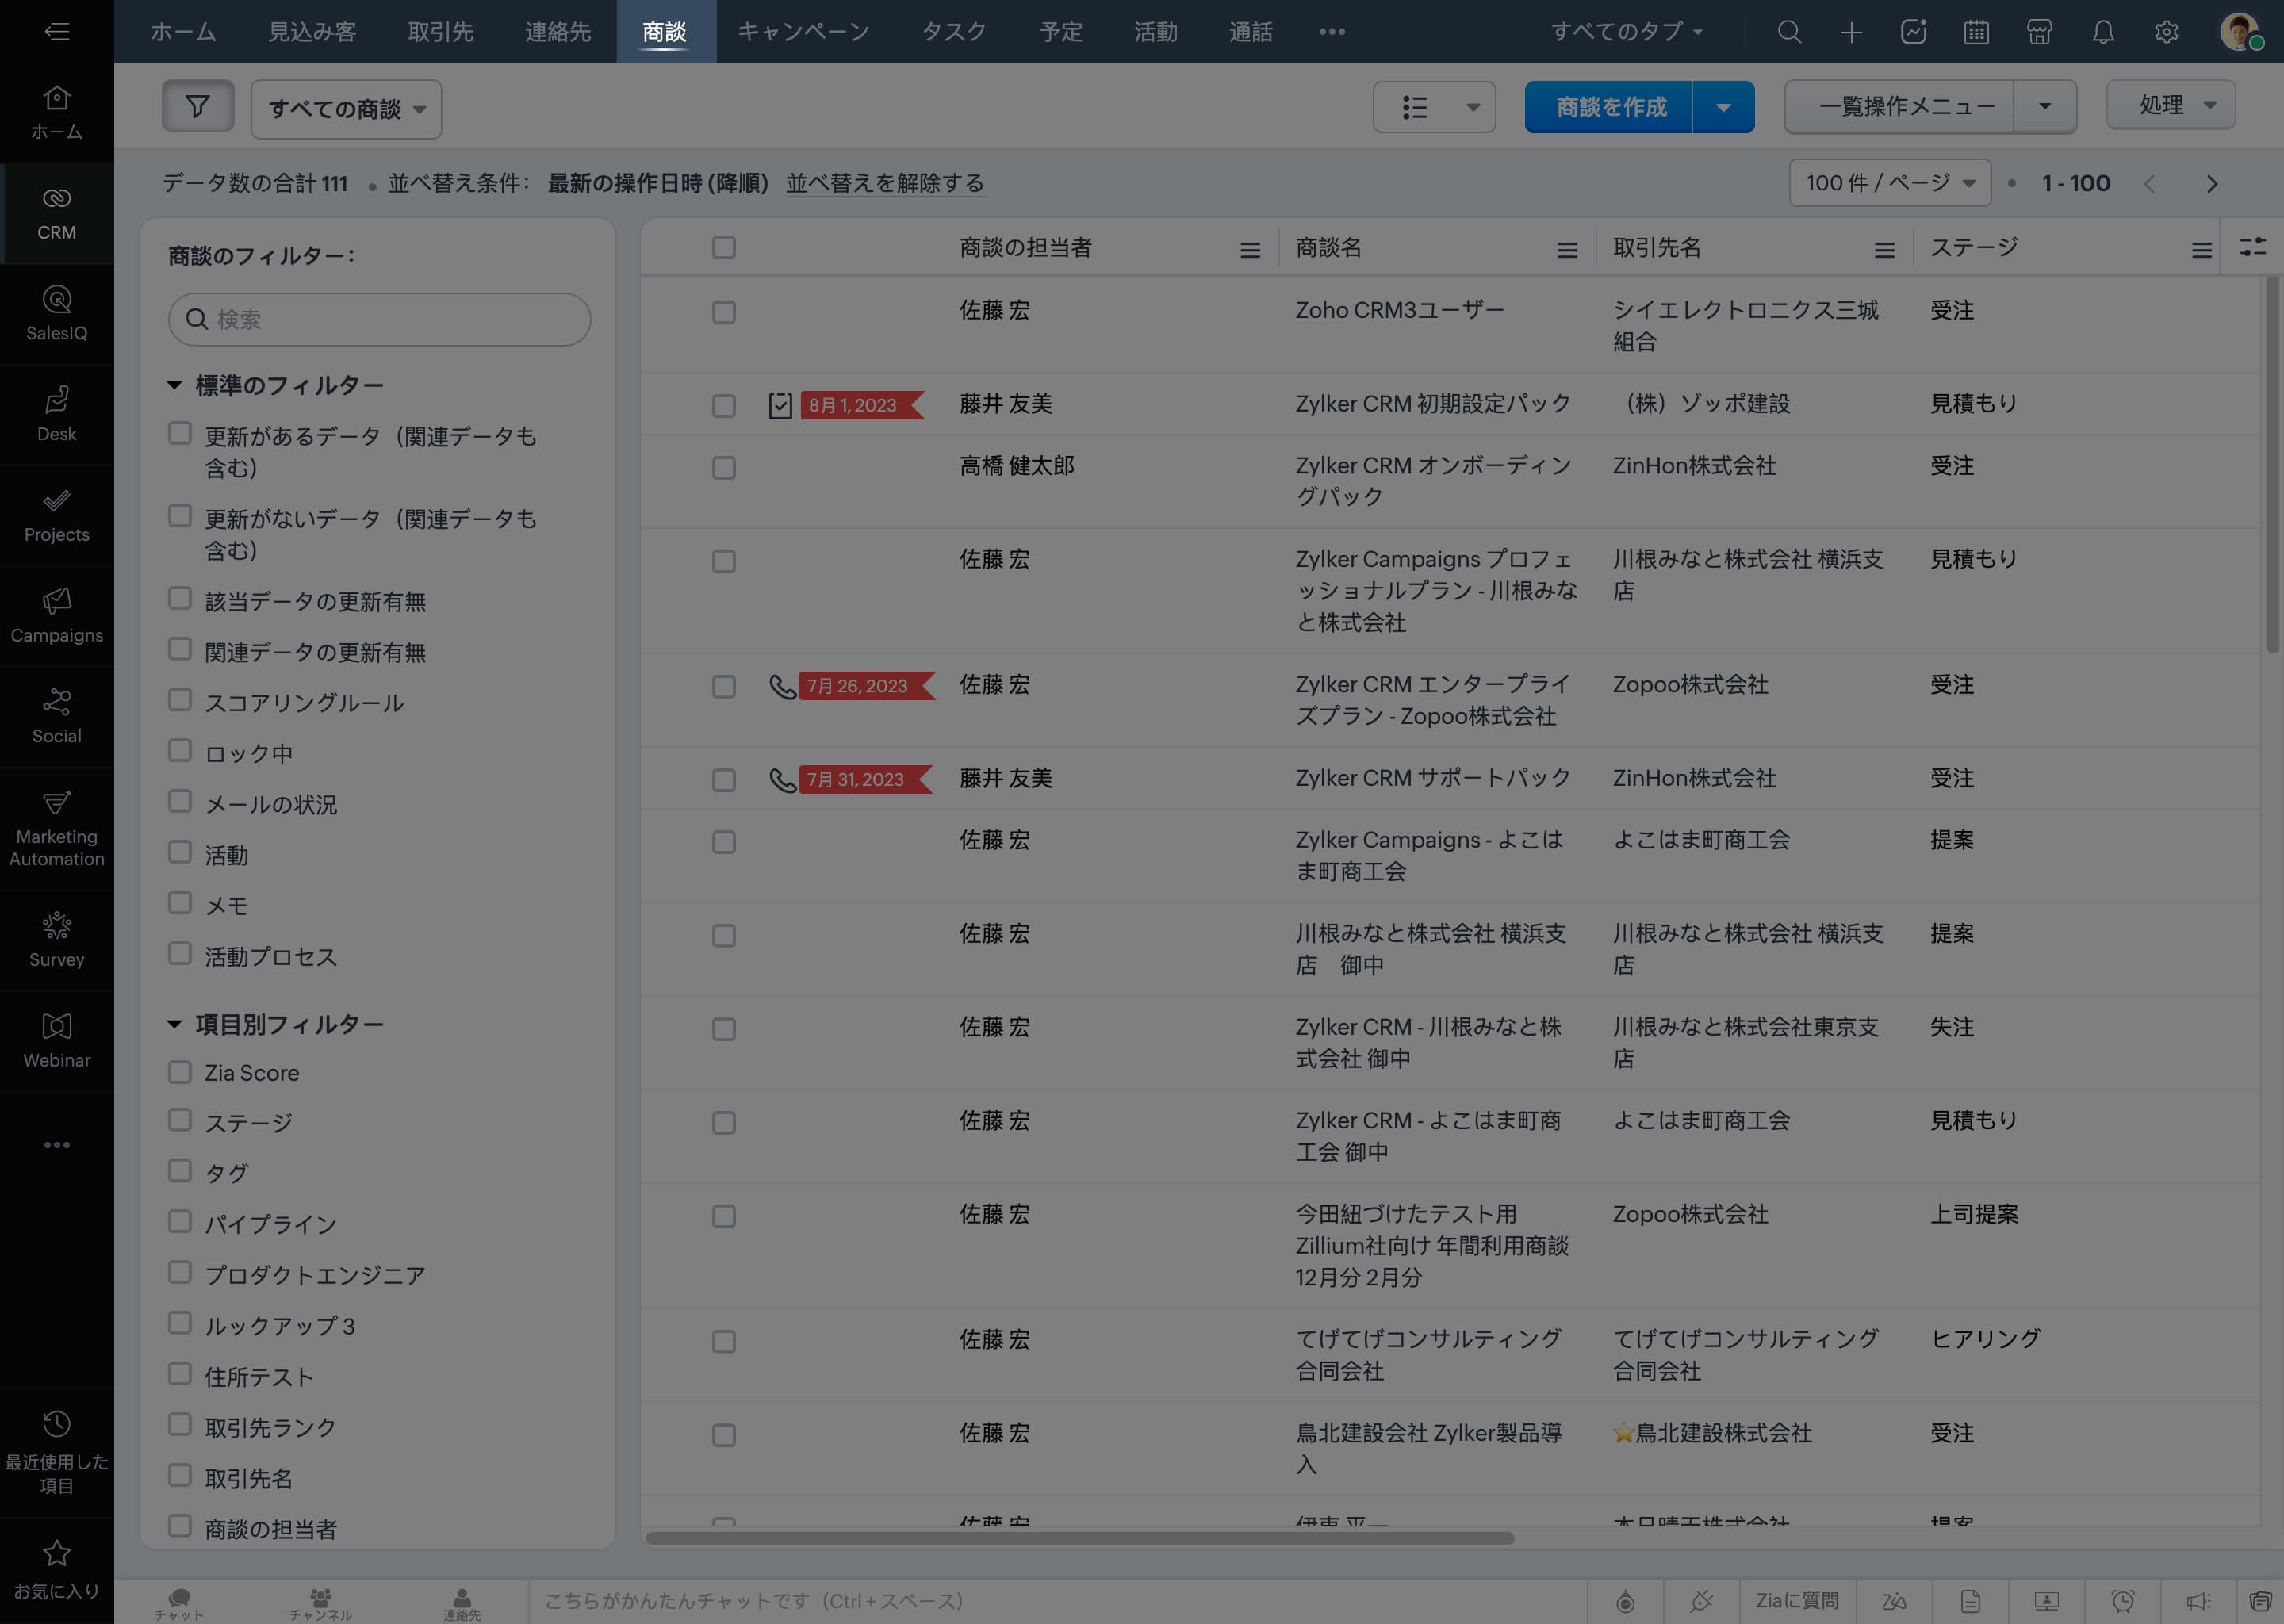This screenshot has height=1624, width=2284.
Task: Open the calendar icon in top bar
Action: (x=1976, y=32)
